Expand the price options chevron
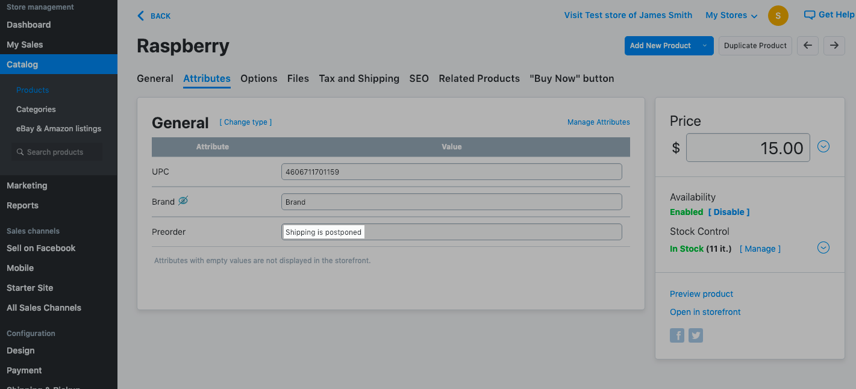This screenshot has width=856, height=389. pyautogui.click(x=823, y=146)
